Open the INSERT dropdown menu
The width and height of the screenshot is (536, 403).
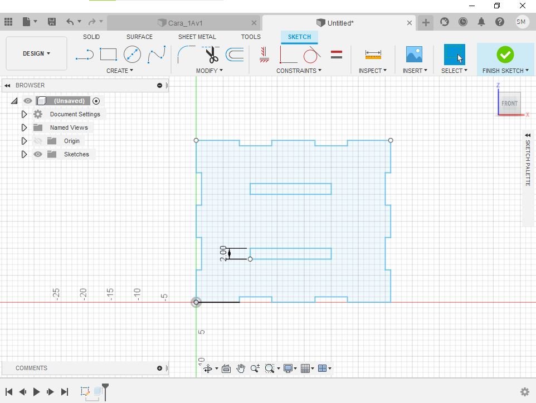(415, 71)
